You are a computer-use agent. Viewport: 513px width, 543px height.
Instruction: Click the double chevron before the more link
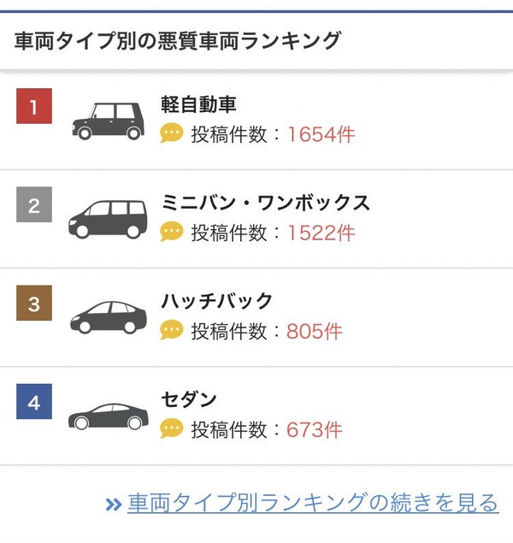tap(114, 504)
